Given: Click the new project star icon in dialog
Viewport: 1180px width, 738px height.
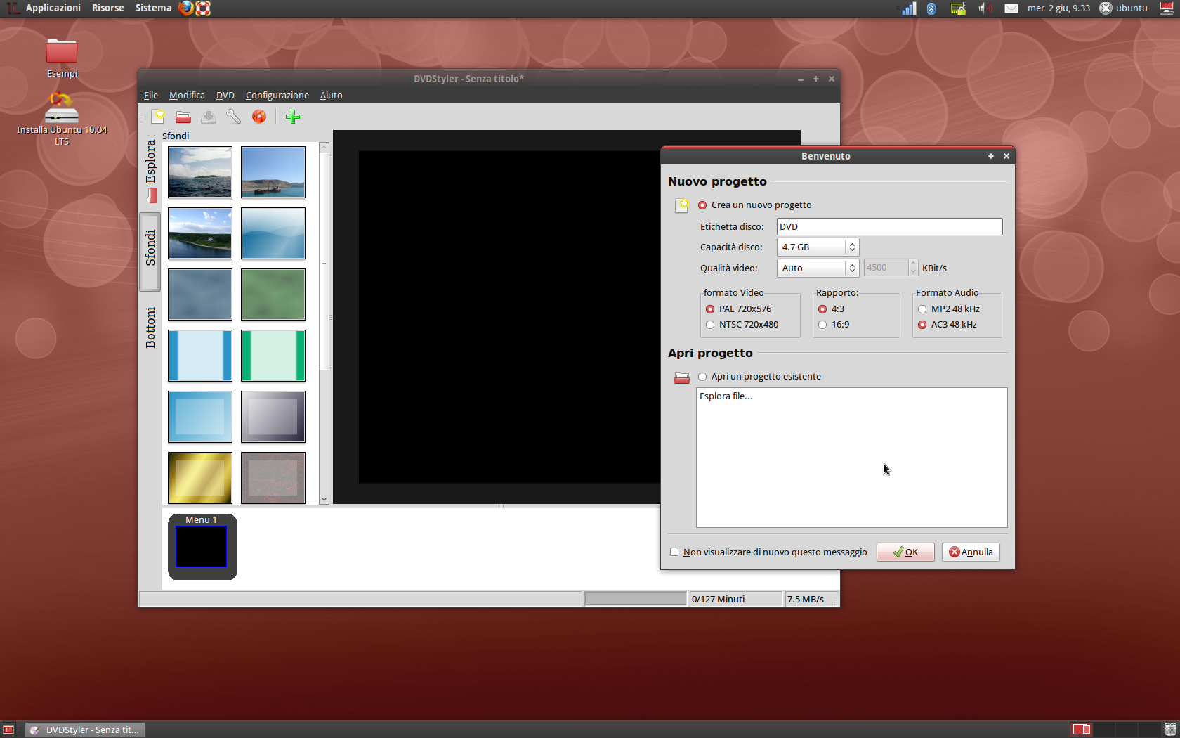Looking at the screenshot, I should [681, 205].
